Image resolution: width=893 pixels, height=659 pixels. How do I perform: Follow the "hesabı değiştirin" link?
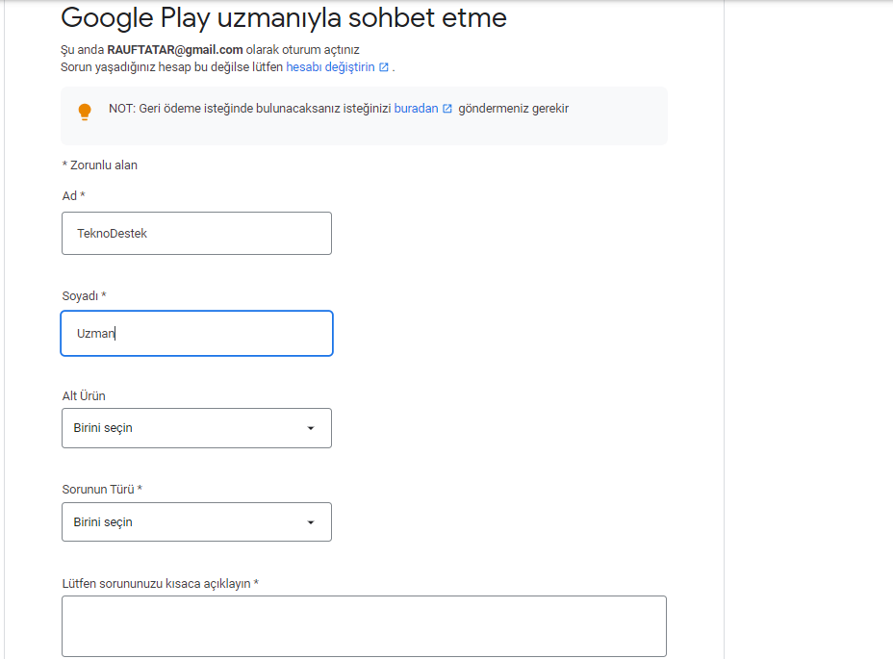330,67
